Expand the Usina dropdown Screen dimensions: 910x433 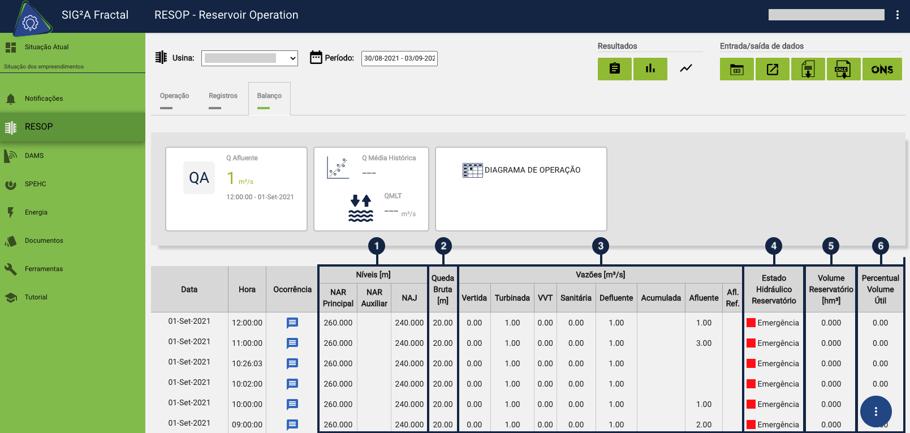point(249,58)
